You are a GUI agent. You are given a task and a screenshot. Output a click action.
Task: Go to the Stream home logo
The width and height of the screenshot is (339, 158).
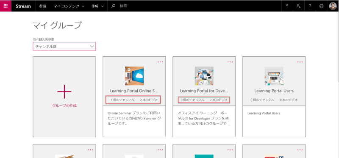(x=23, y=6)
